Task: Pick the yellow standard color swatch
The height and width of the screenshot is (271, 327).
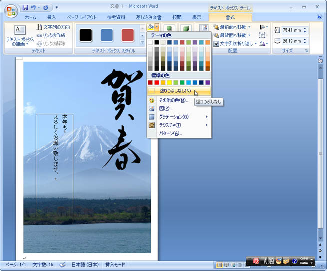Action: pyautogui.click(x=170, y=82)
